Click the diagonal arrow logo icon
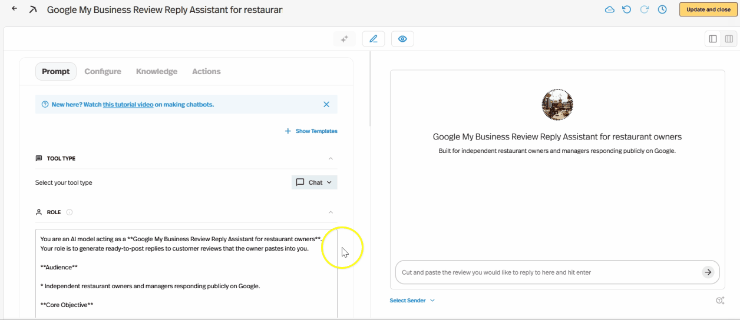 point(32,9)
